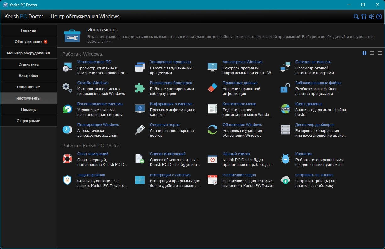
Task: Open the Службы Windows link
Action: (x=93, y=83)
